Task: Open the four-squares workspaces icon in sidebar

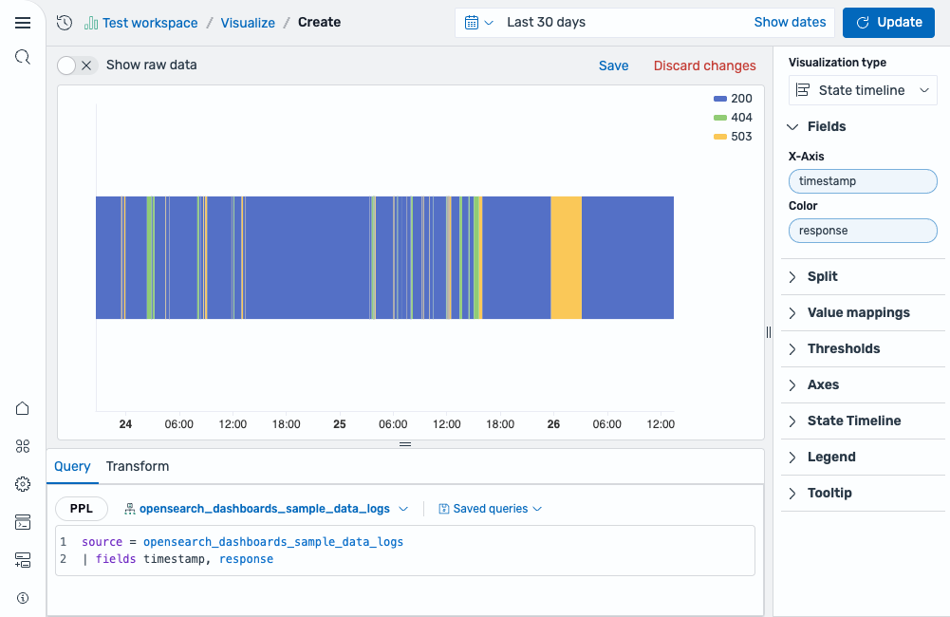Action: pyautogui.click(x=23, y=447)
